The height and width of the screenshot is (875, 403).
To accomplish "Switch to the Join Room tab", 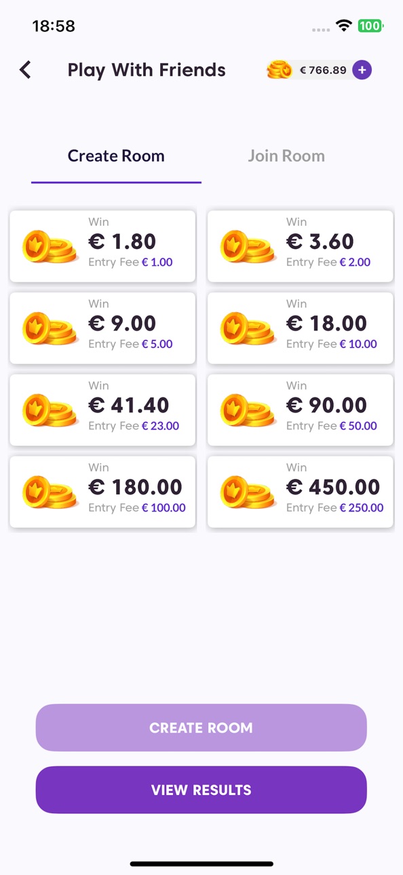I will 286,156.
